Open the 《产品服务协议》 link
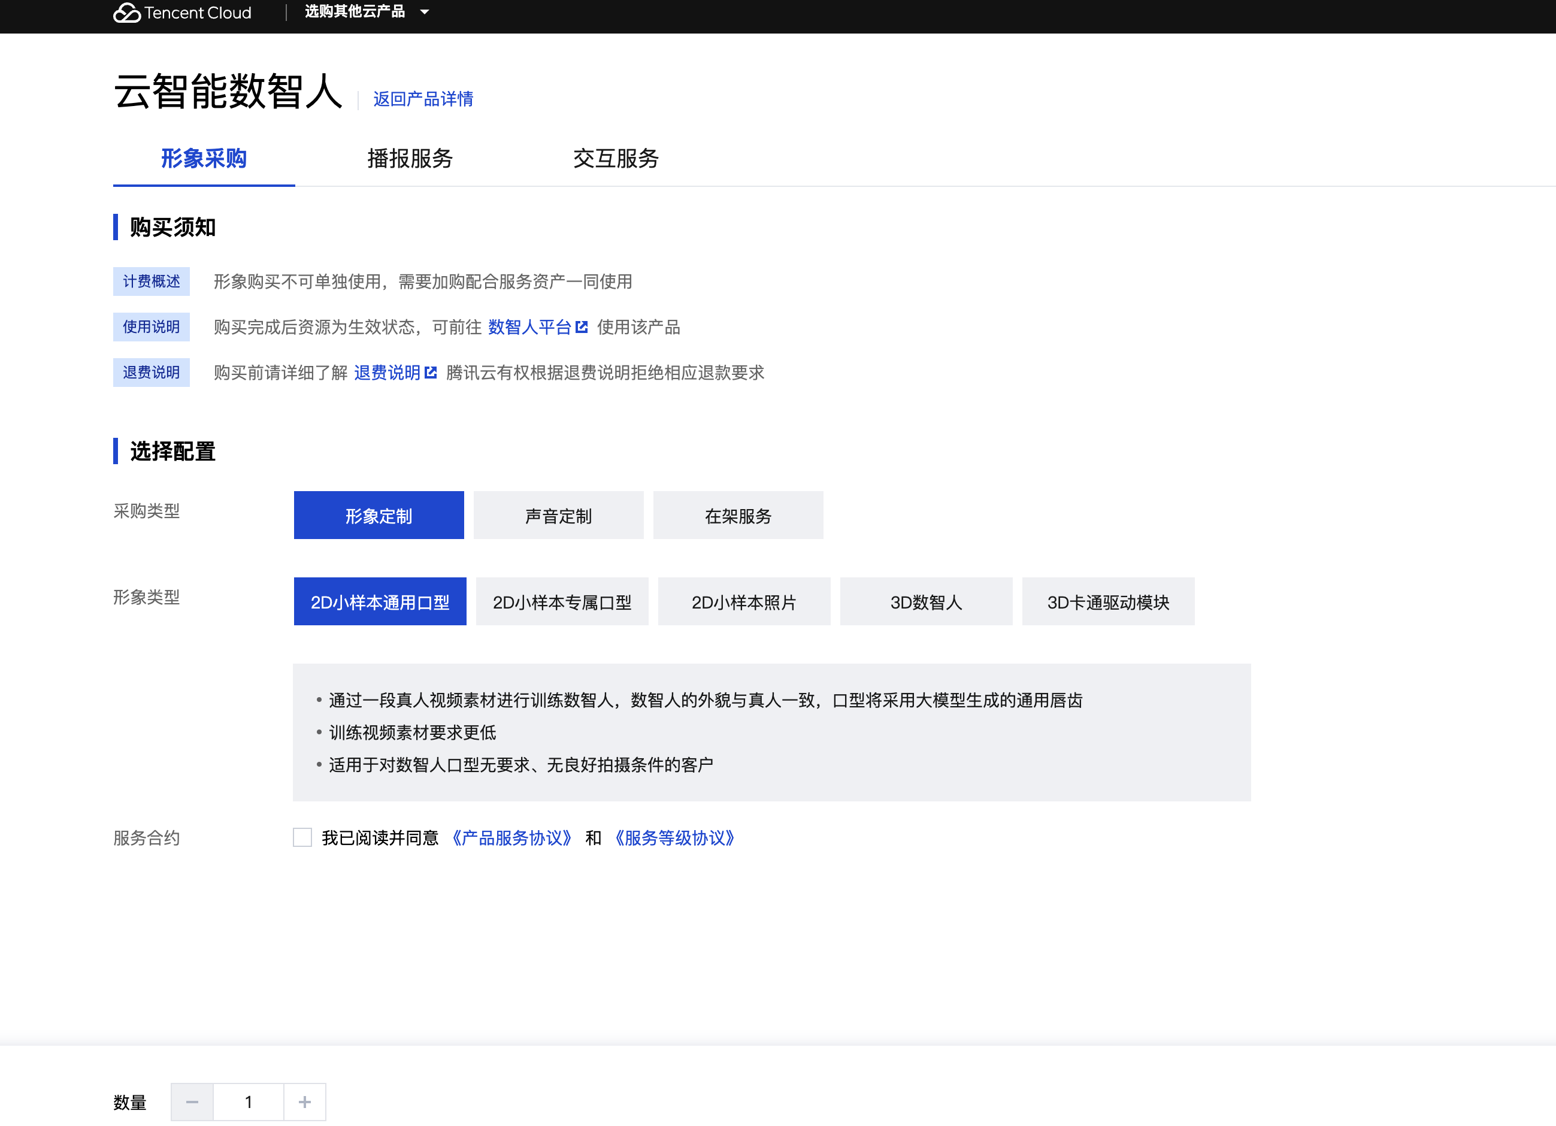The image size is (1556, 1126). [x=512, y=838]
